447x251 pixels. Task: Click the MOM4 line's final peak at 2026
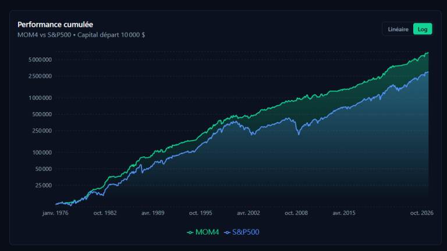click(x=427, y=53)
